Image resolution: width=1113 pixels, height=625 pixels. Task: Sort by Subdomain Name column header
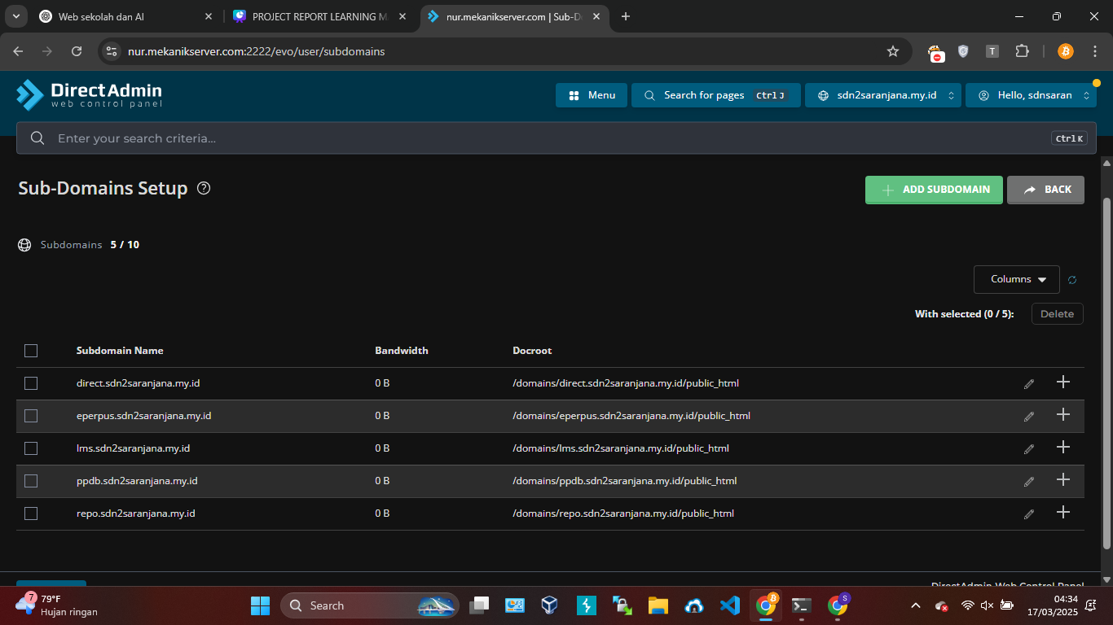click(x=120, y=351)
